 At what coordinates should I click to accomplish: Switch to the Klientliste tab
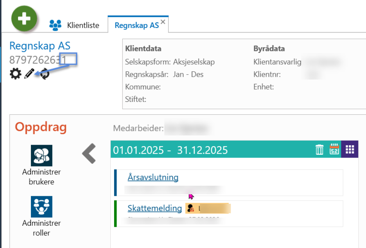click(x=74, y=25)
